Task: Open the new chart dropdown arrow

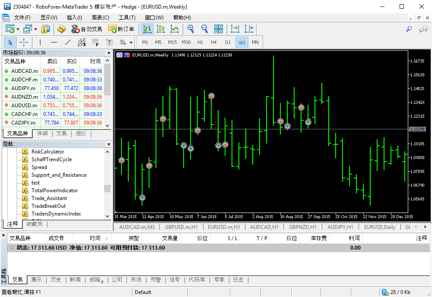Action: pyautogui.click(x=18, y=29)
